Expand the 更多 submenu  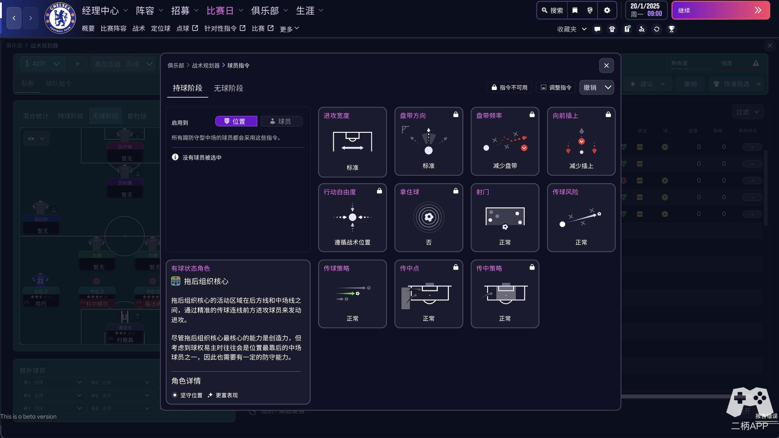(x=289, y=29)
